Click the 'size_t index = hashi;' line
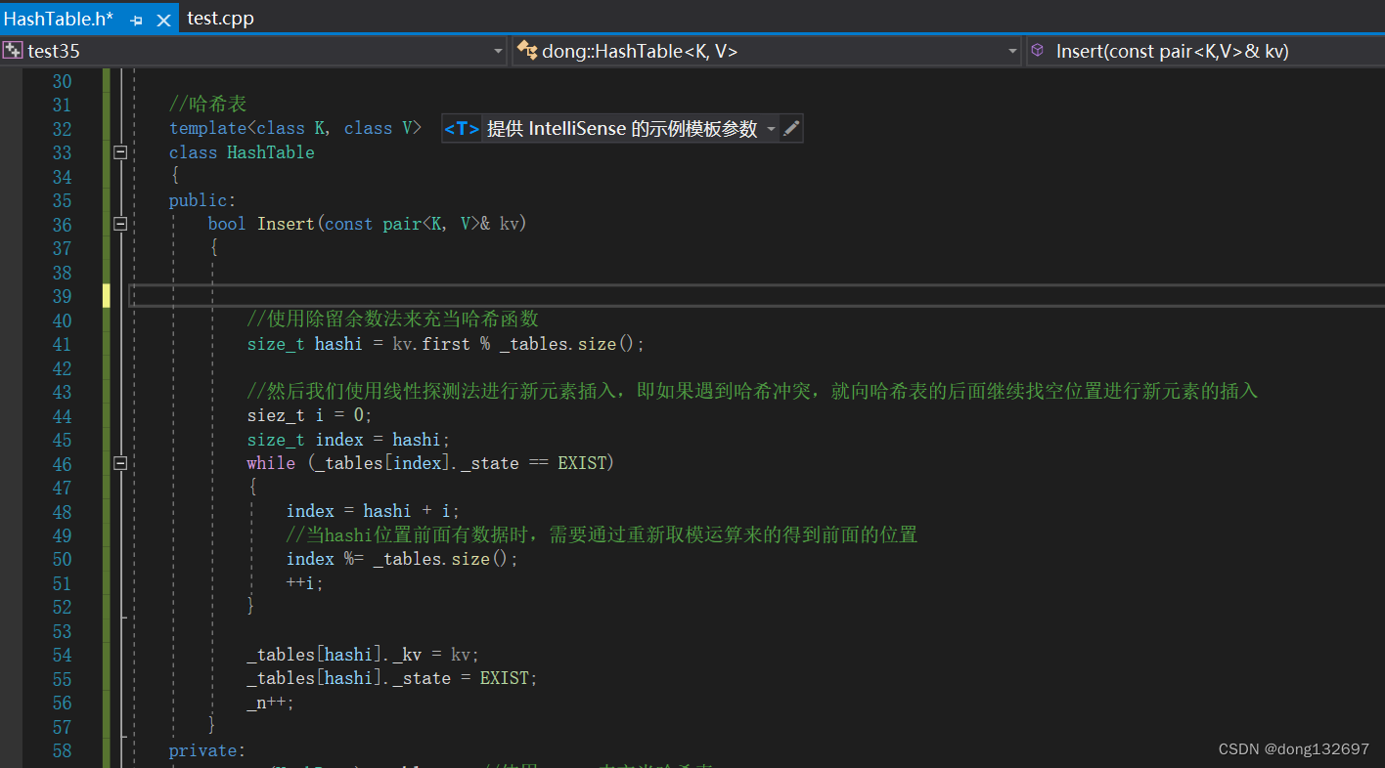Image resolution: width=1385 pixels, height=768 pixels. tap(349, 440)
